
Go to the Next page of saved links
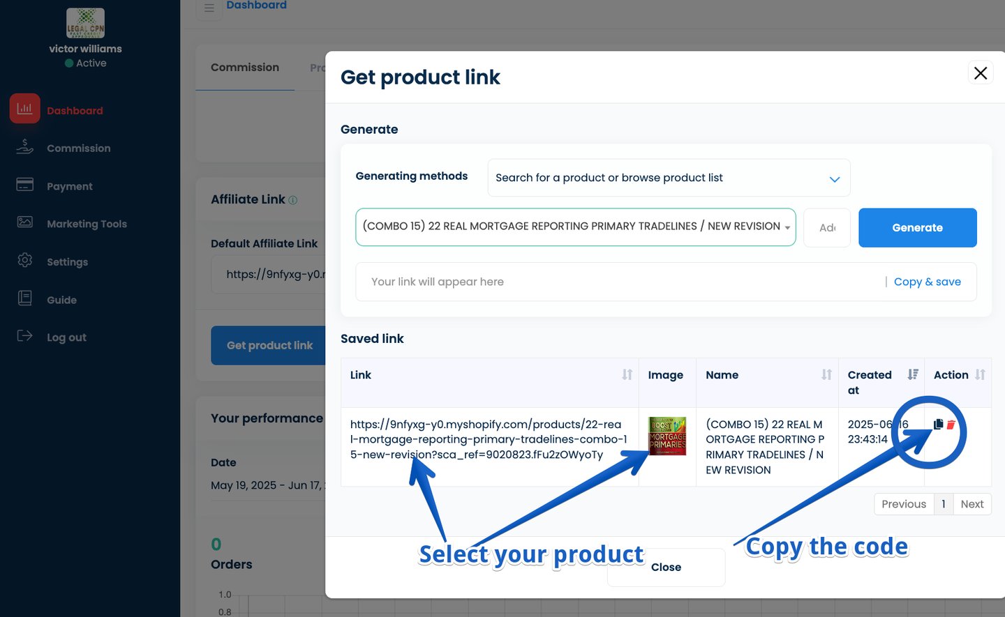(x=971, y=504)
